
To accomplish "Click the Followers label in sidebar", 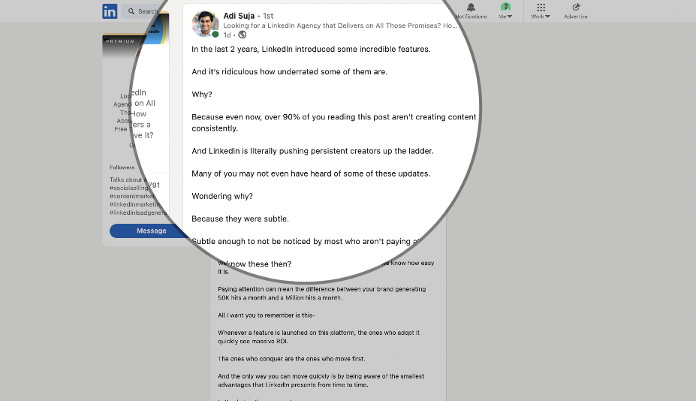I will (122, 167).
